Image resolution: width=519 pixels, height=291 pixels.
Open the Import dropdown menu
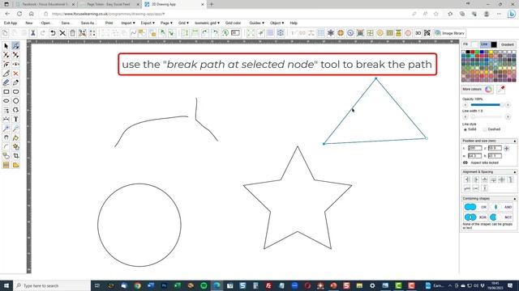(x=128, y=23)
